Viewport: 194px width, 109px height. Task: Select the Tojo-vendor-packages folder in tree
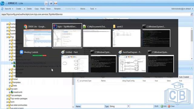(x=19, y=99)
